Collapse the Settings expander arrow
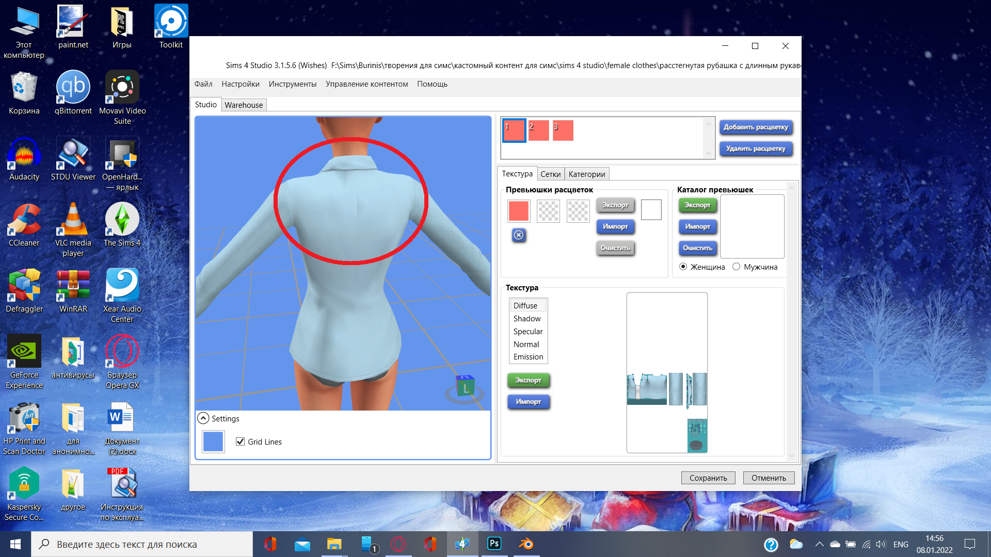This screenshot has height=557, width=991. pos(203,418)
